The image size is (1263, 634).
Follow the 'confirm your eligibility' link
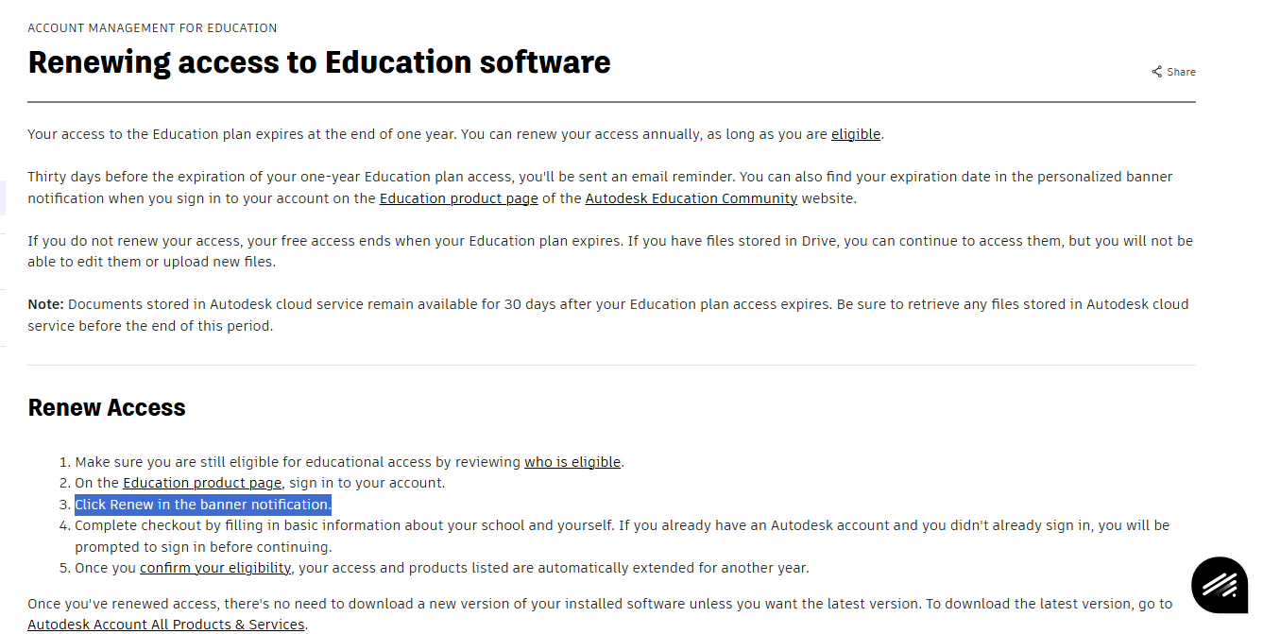point(215,568)
